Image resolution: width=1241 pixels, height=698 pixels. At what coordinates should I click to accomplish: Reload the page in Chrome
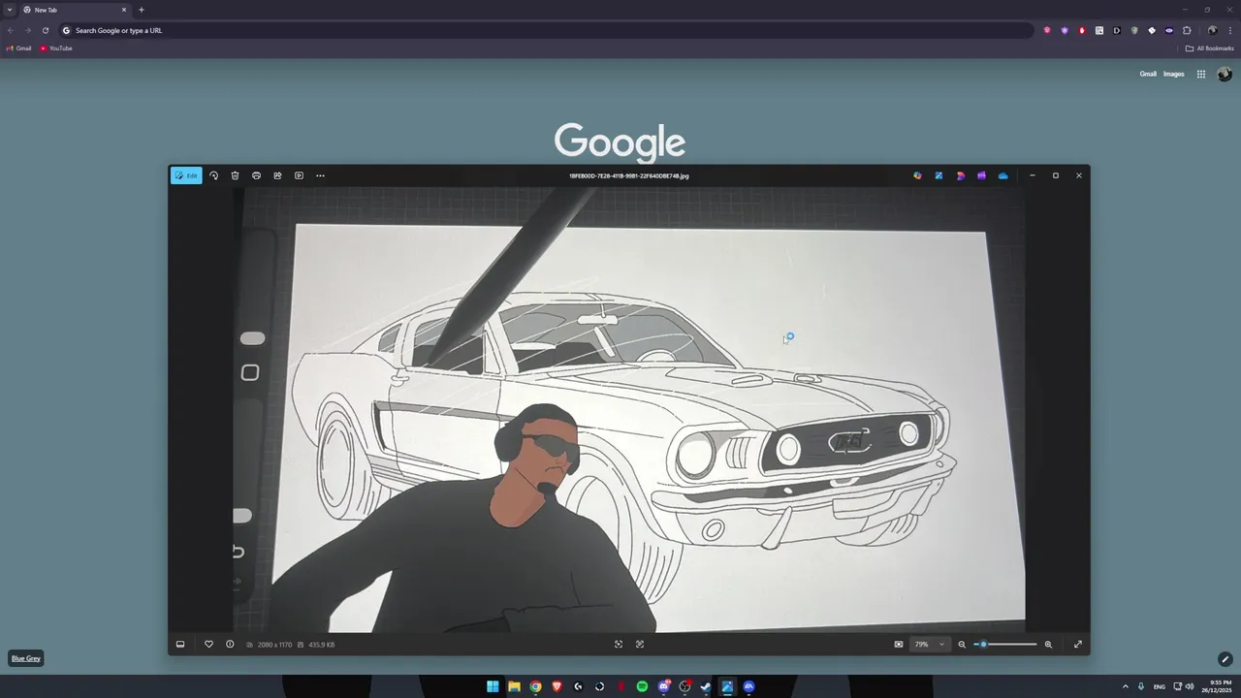[45, 30]
